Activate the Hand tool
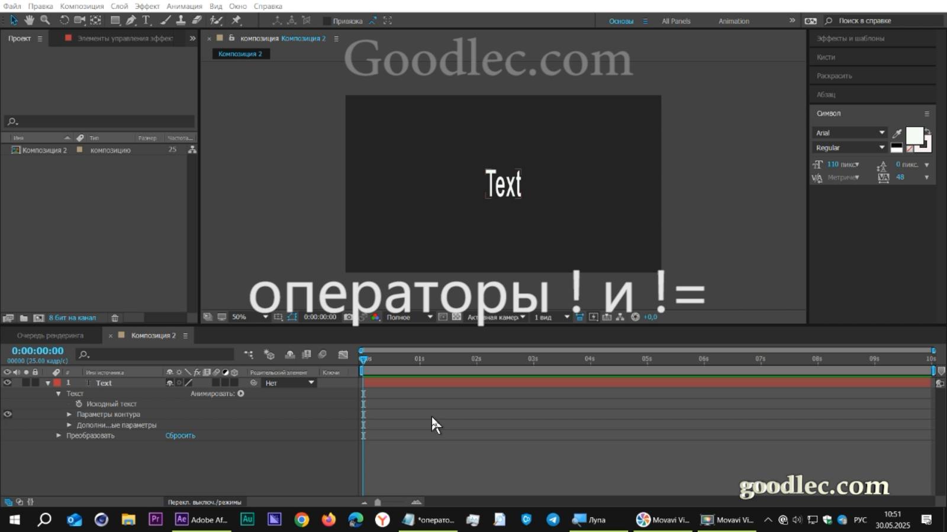 28,20
